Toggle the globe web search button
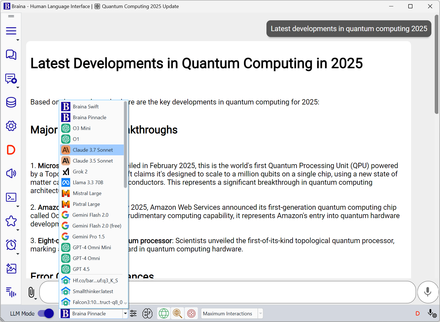This screenshot has height=322, width=440. point(164,313)
